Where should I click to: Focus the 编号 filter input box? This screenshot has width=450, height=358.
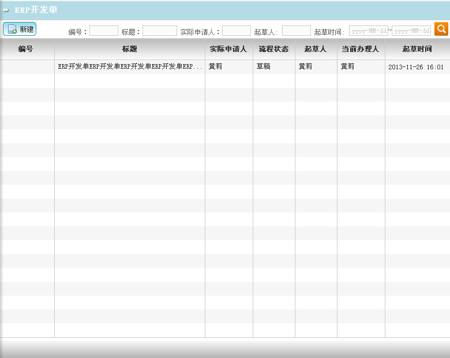click(104, 31)
